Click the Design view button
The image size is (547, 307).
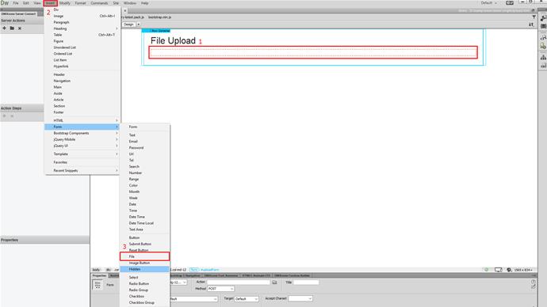(128, 25)
